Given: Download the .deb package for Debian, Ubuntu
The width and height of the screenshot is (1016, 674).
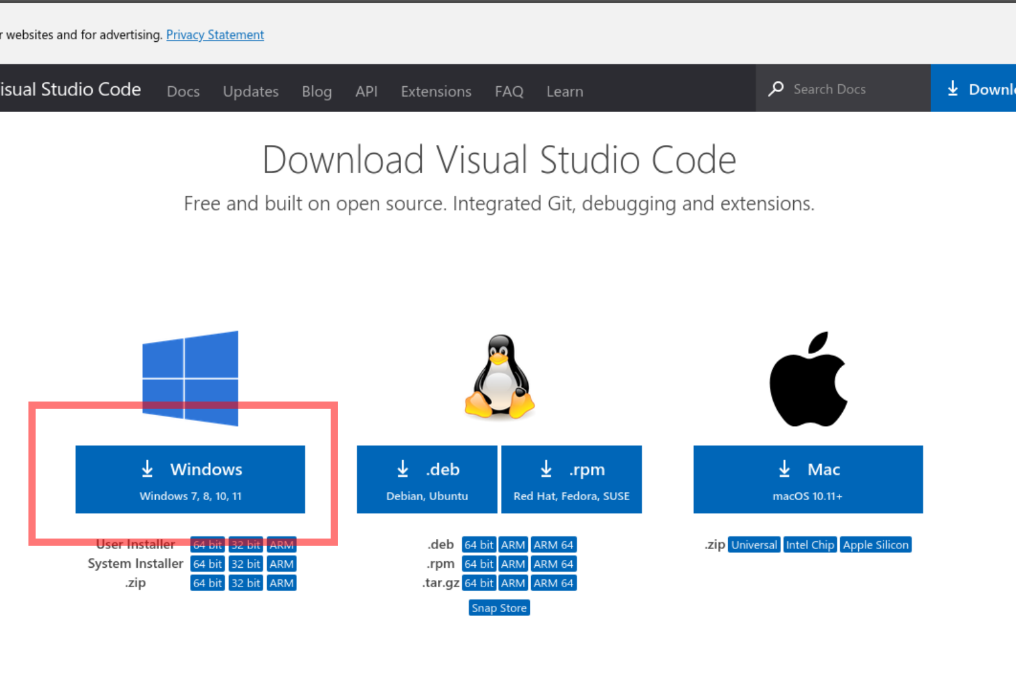Looking at the screenshot, I should coord(427,480).
